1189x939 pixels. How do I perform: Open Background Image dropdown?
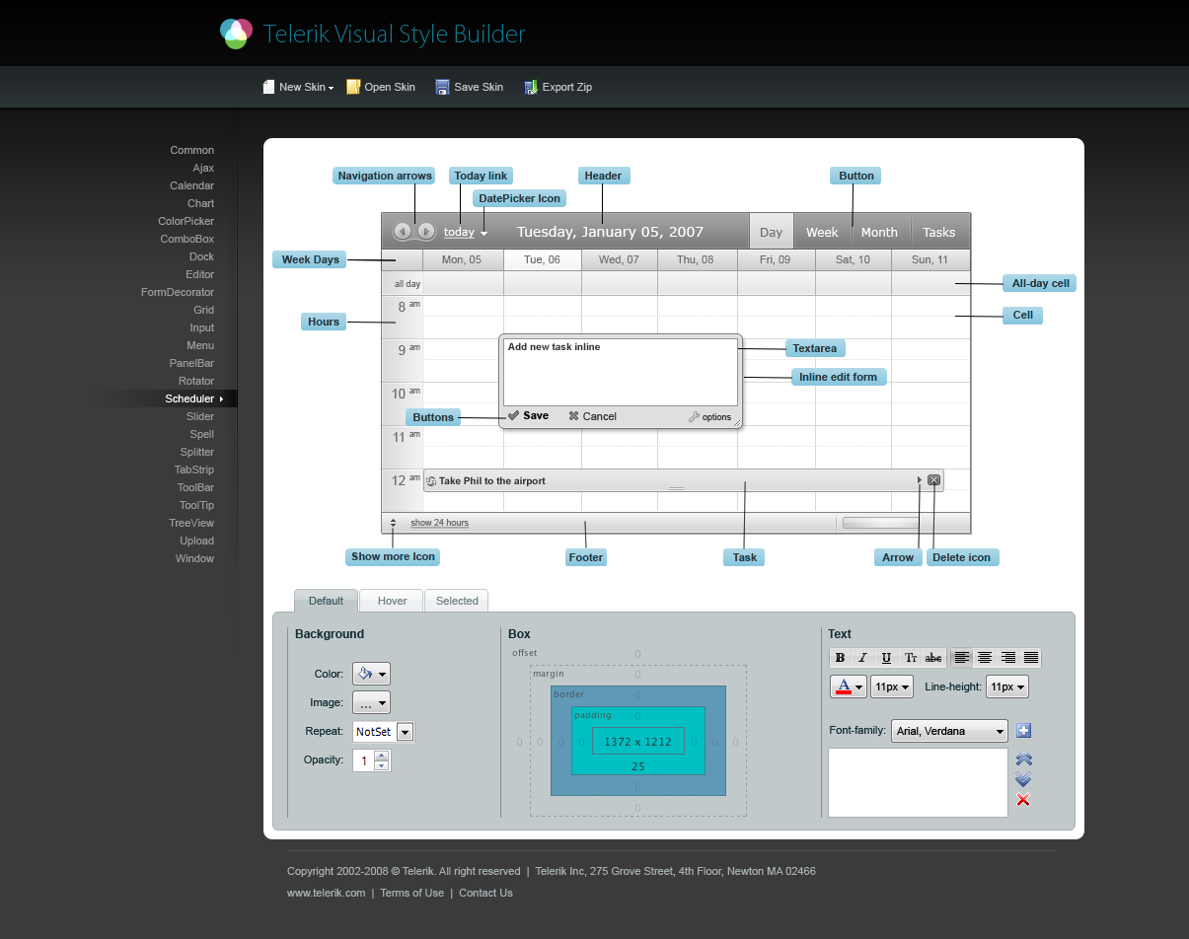pyautogui.click(x=372, y=703)
